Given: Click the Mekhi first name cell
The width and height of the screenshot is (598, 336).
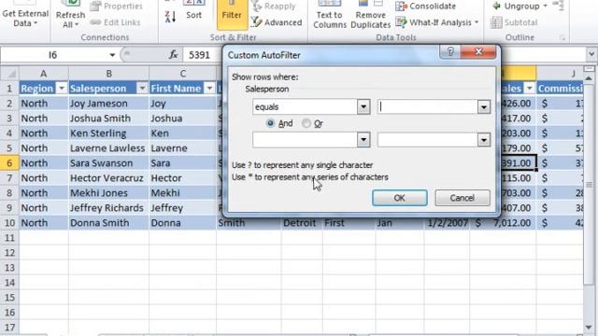Looking at the screenshot, I should [183, 193].
